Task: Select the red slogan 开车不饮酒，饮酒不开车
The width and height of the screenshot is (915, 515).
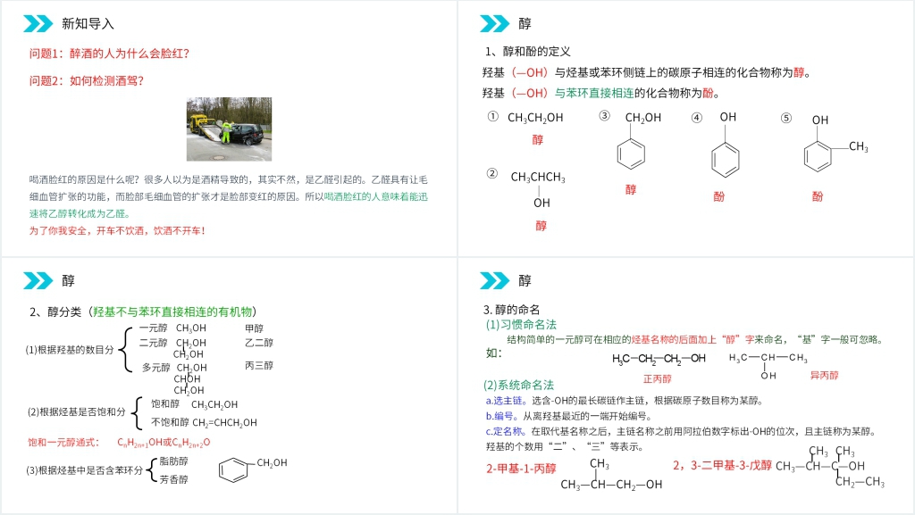Action: pos(117,231)
